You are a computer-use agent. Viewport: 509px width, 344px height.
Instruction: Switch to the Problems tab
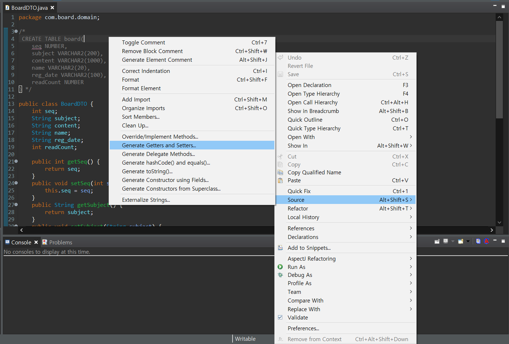(x=57, y=242)
